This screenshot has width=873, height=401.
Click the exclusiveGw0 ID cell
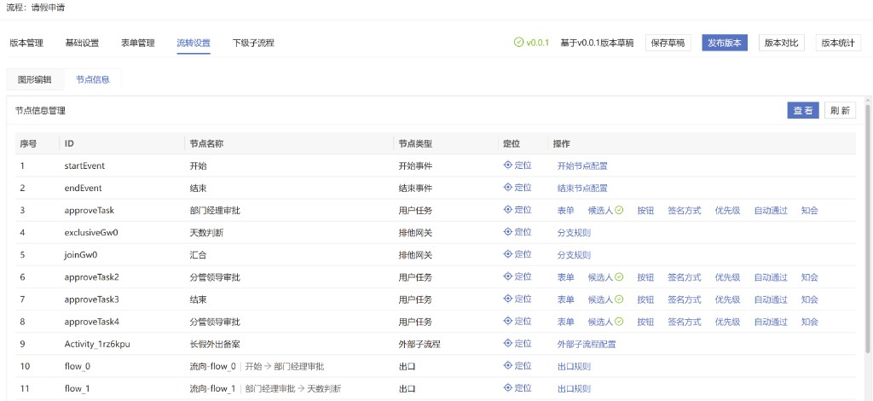pos(90,232)
